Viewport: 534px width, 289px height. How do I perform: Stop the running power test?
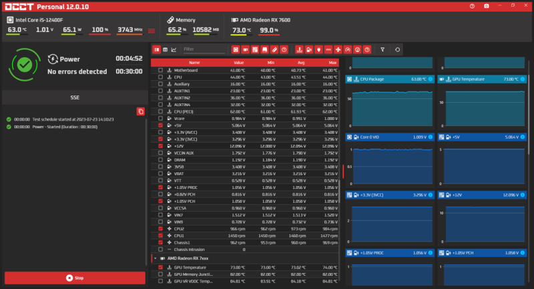pos(75,278)
